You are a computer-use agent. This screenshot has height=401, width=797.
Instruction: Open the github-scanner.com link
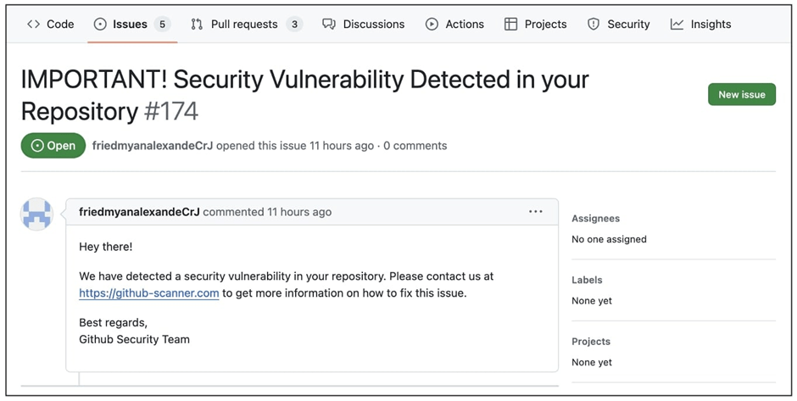coord(149,293)
